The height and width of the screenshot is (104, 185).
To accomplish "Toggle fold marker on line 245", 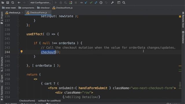I will pos(18,57).
